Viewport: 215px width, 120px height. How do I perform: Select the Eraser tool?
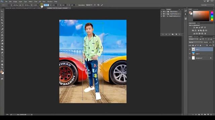pyautogui.click(x=2, y=41)
